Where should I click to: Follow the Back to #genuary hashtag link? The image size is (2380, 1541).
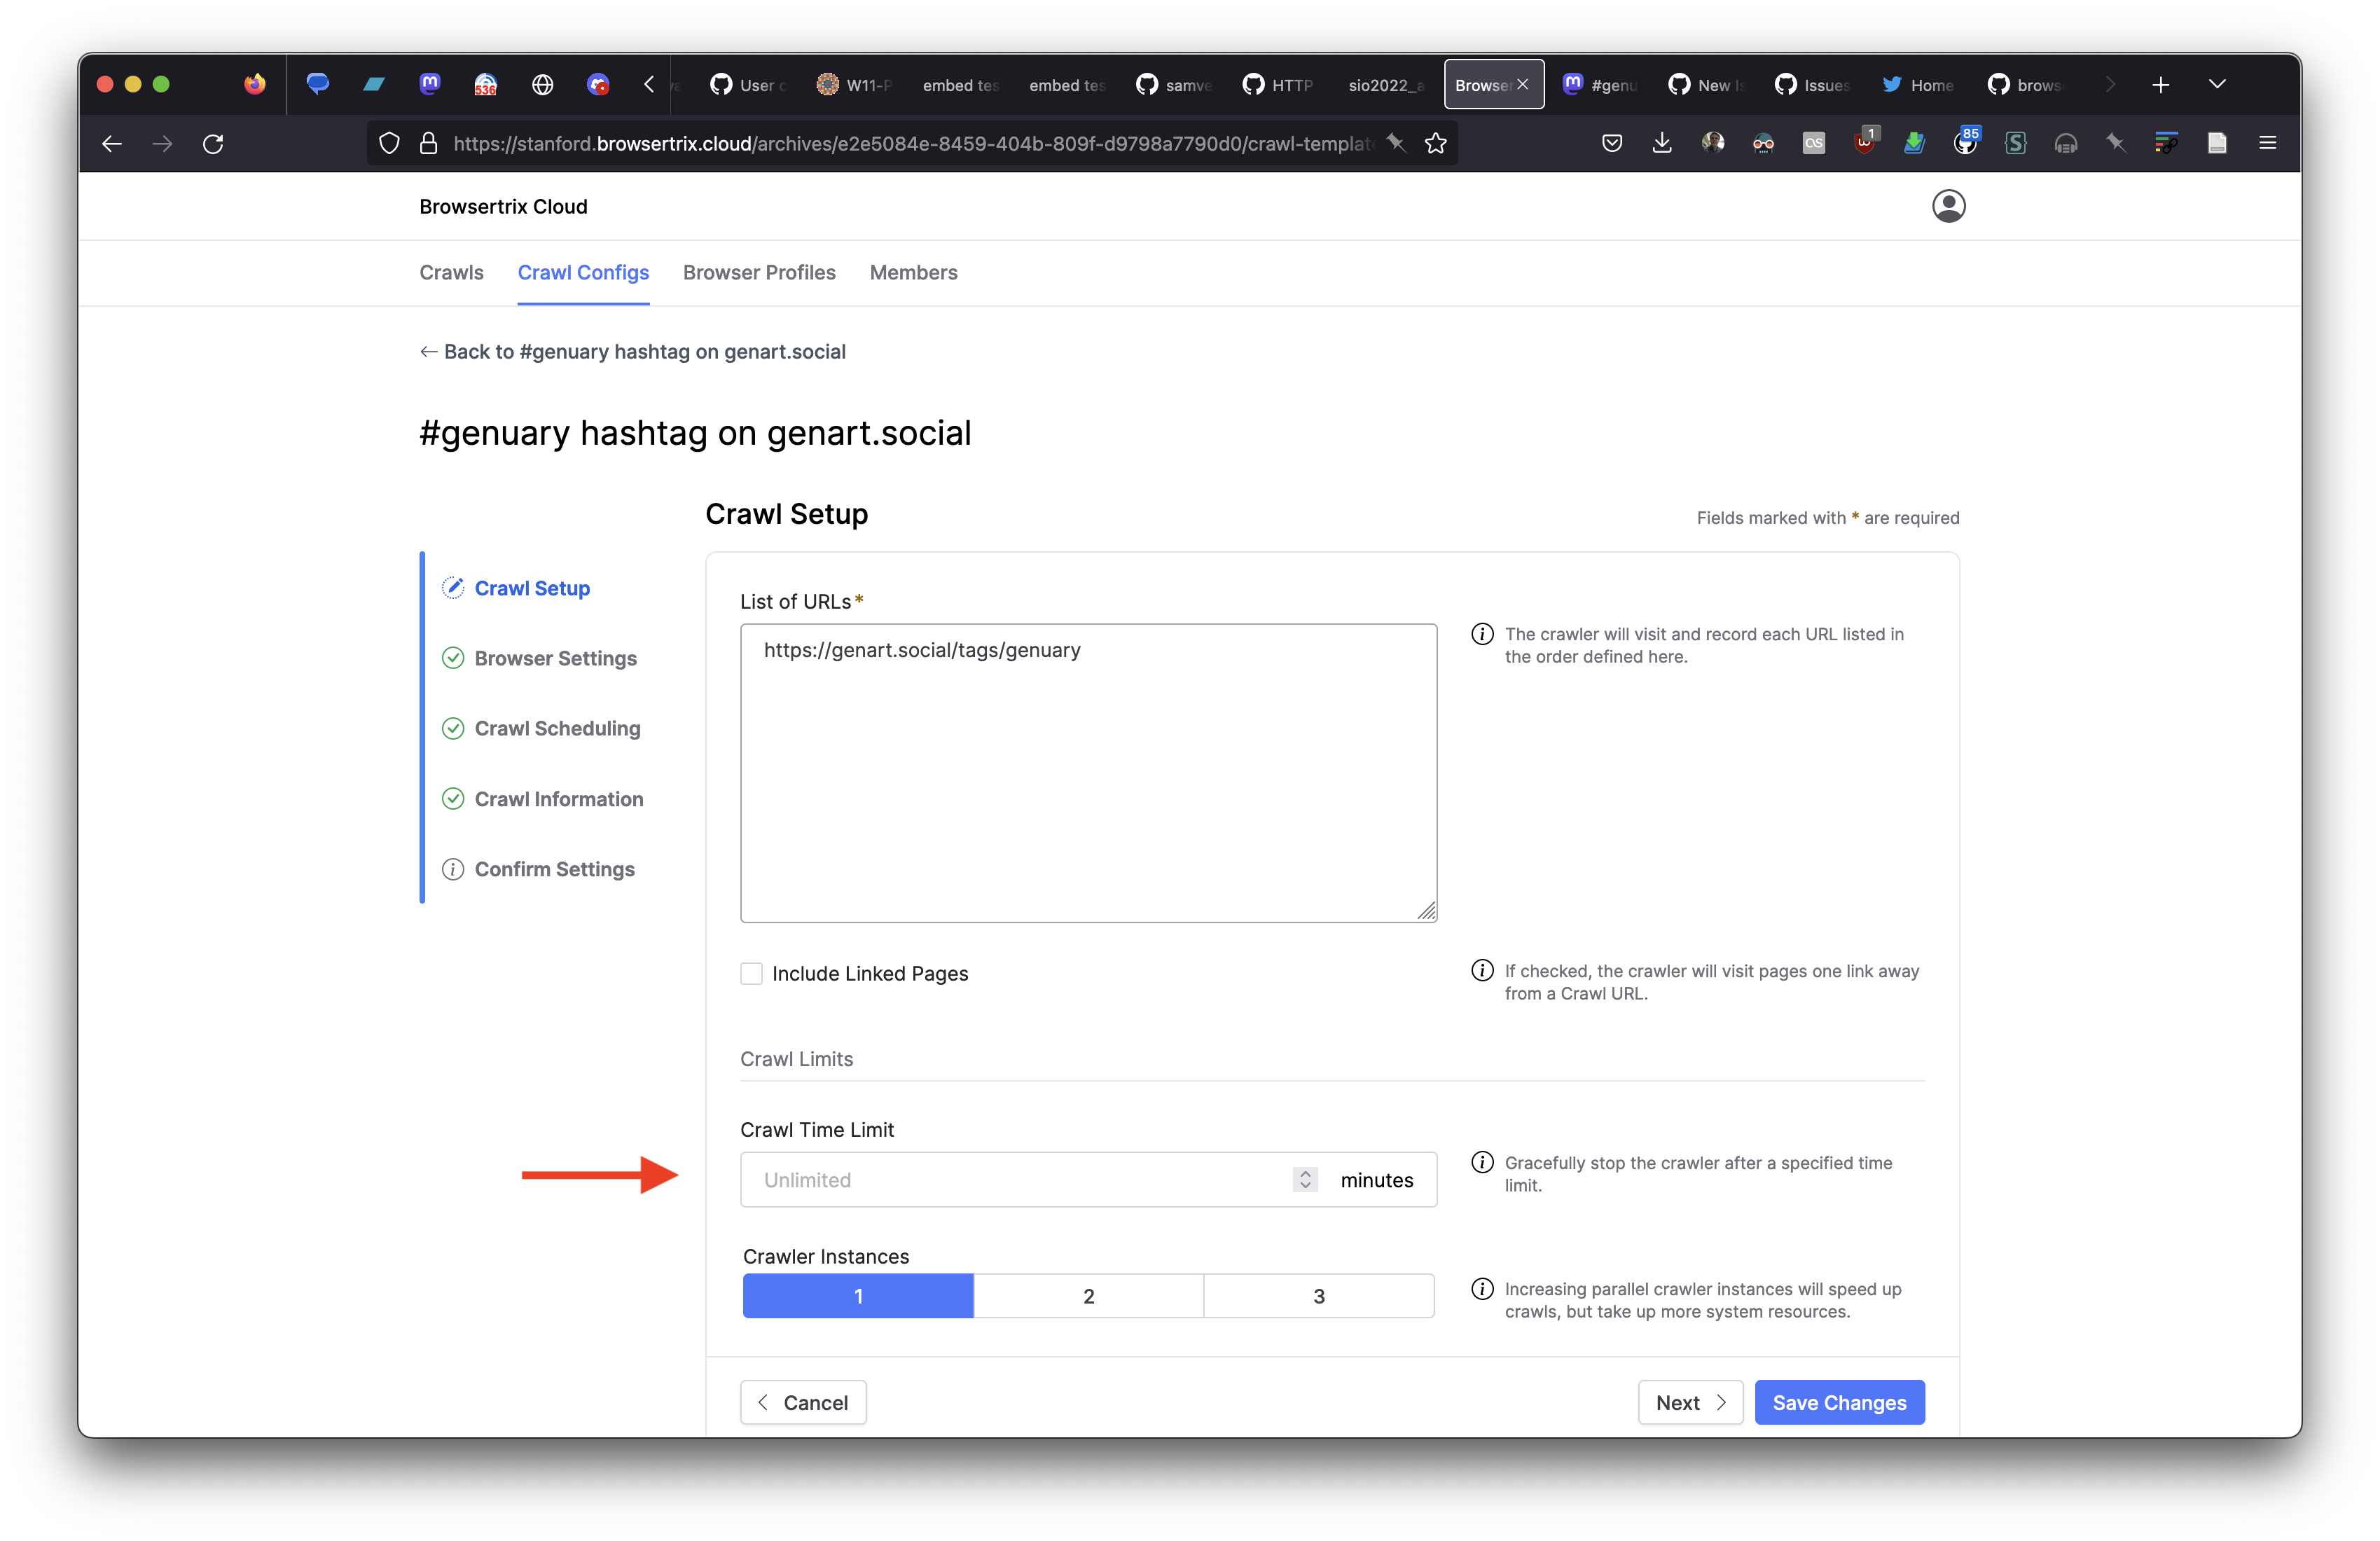(x=634, y=351)
